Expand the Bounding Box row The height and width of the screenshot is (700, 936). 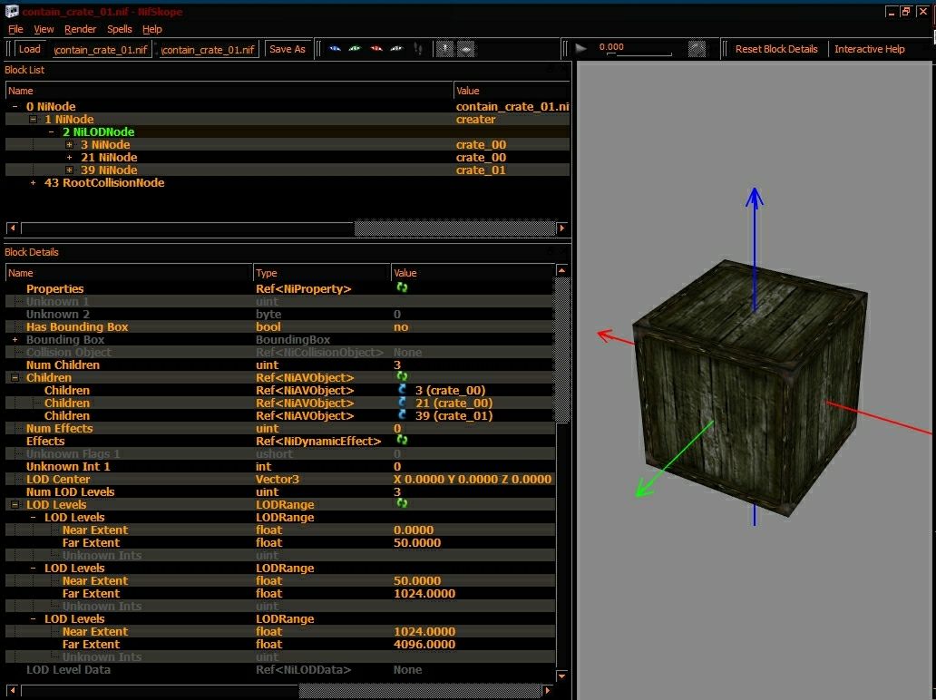(15, 339)
